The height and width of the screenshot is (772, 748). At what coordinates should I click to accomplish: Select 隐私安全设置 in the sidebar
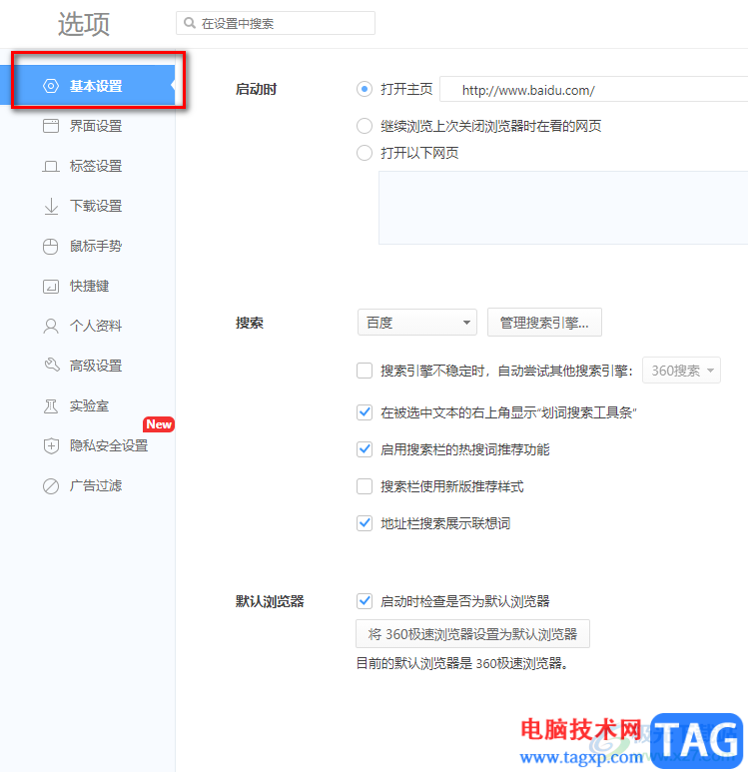(x=88, y=446)
